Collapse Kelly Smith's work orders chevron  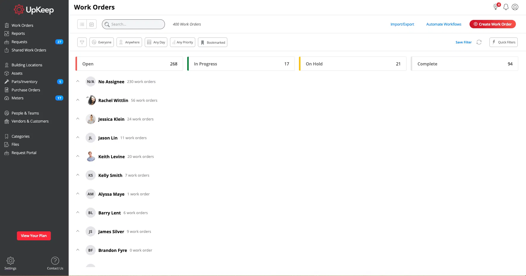pyautogui.click(x=78, y=175)
